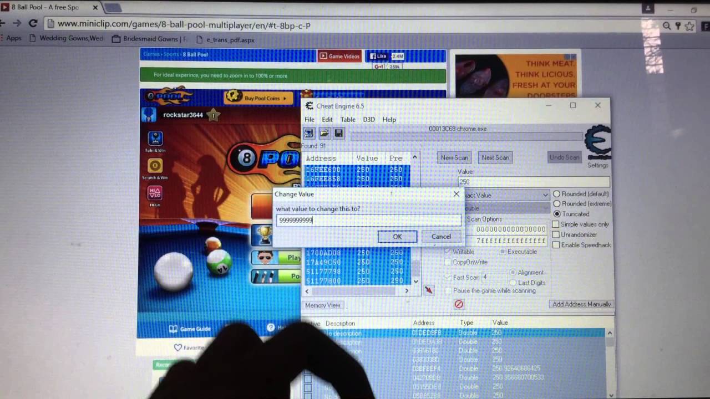This screenshot has width=710, height=399.
Task: Select Truncated radio button
Action: [557, 214]
